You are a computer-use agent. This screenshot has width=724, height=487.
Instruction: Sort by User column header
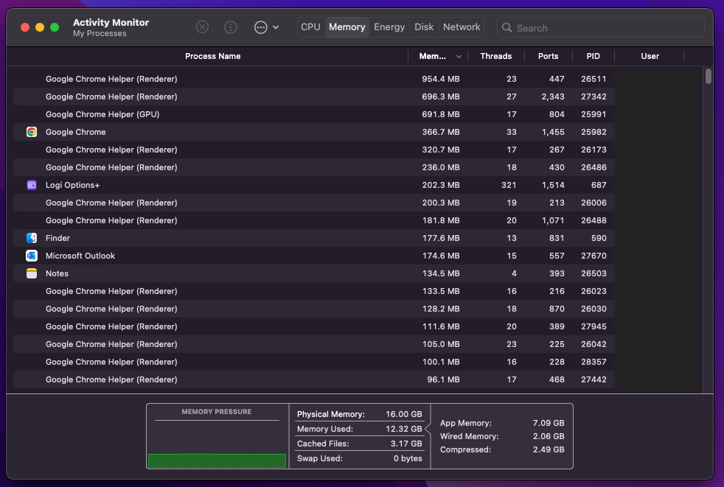point(650,56)
